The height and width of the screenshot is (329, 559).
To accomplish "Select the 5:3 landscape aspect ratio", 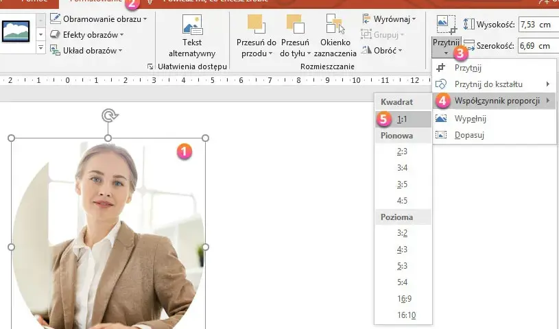I will pyautogui.click(x=403, y=266).
